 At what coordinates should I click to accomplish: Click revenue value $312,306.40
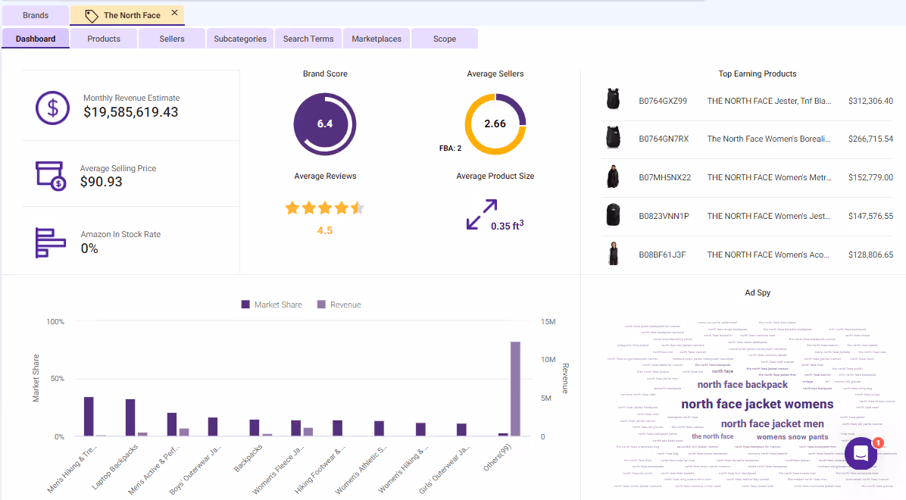[x=870, y=101]
